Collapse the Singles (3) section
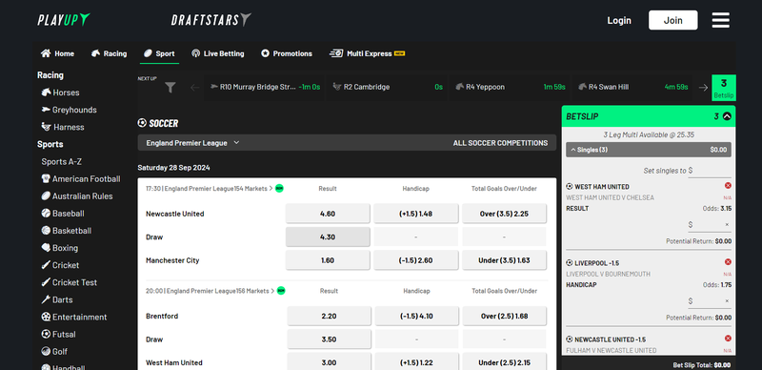762x370 pixels. point(649,150)
